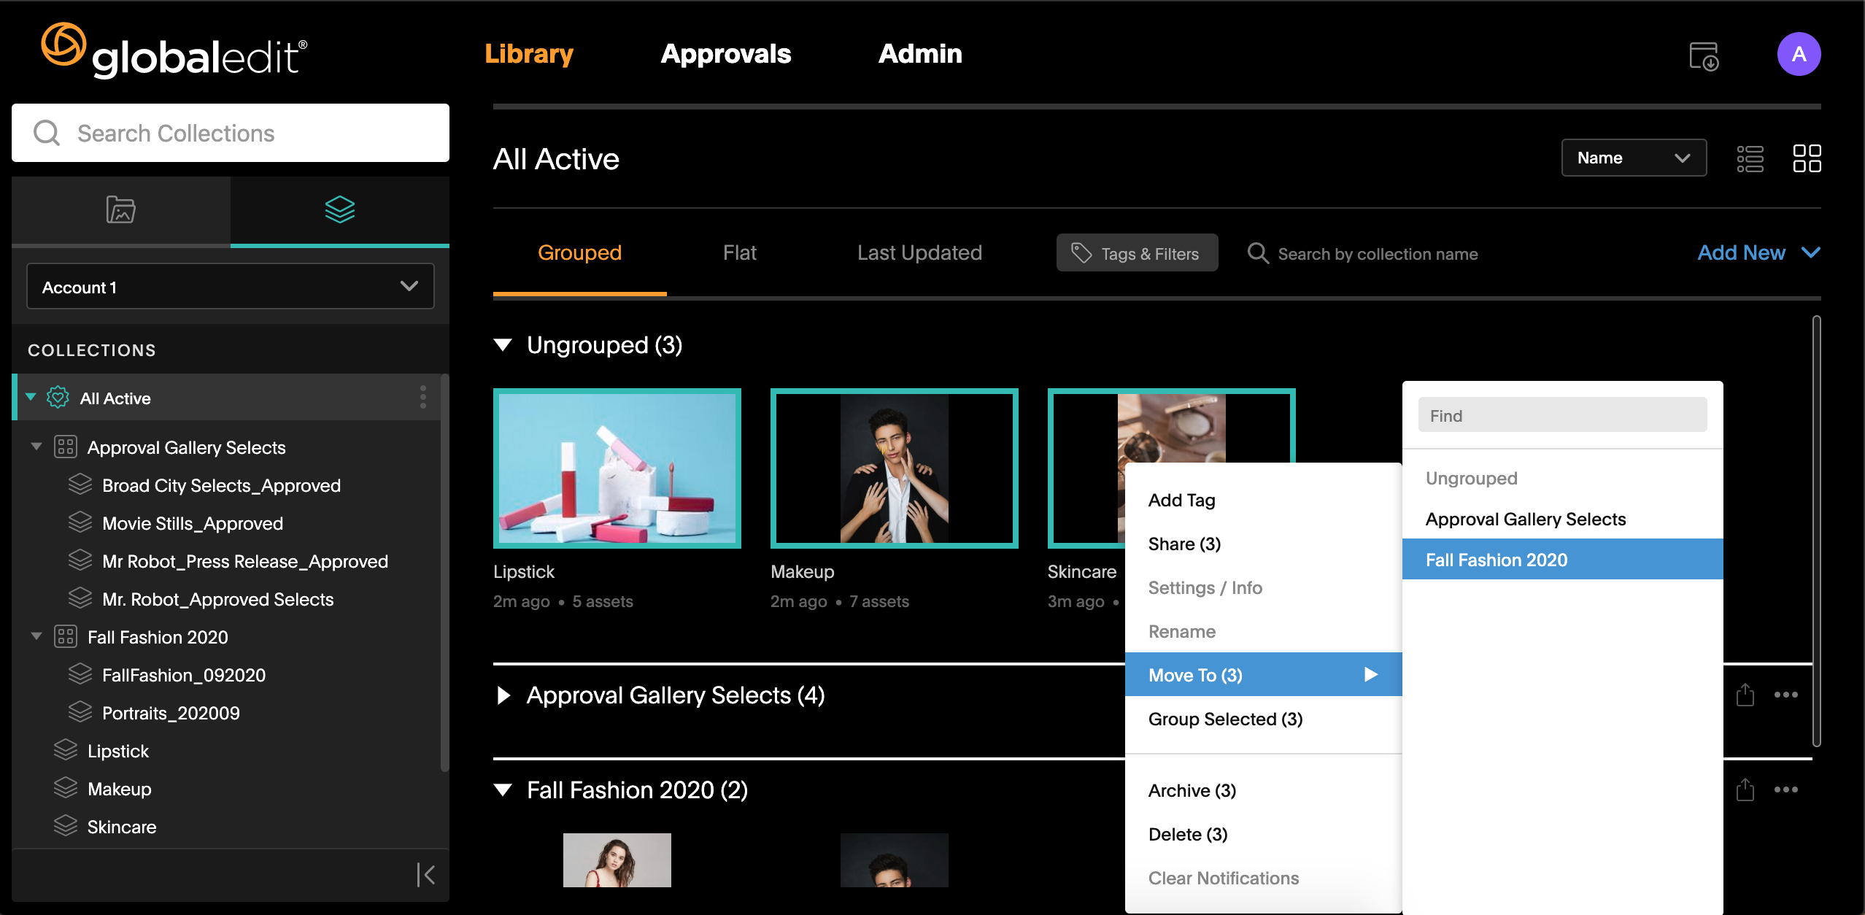The height and width of the screenshot is (915, 1865).
Task: Share the Fall Fashion 2020 group
Action: point(1745,789)
